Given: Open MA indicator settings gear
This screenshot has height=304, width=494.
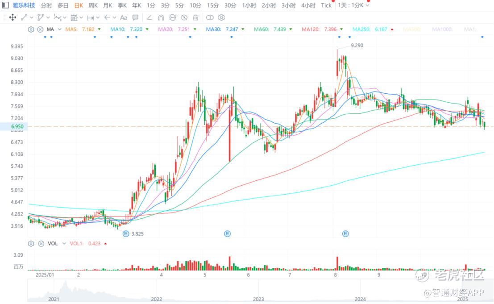Looking at the screenshot, I should point(31,29).
